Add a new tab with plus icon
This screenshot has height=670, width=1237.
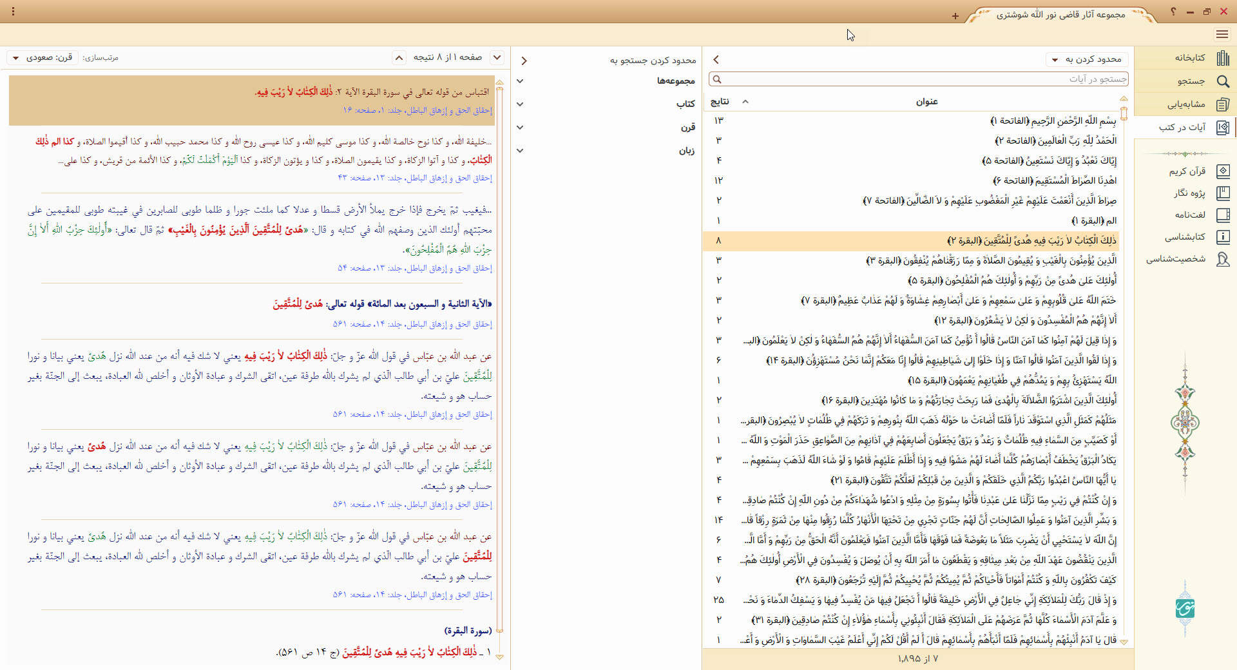tap(955, 16)
